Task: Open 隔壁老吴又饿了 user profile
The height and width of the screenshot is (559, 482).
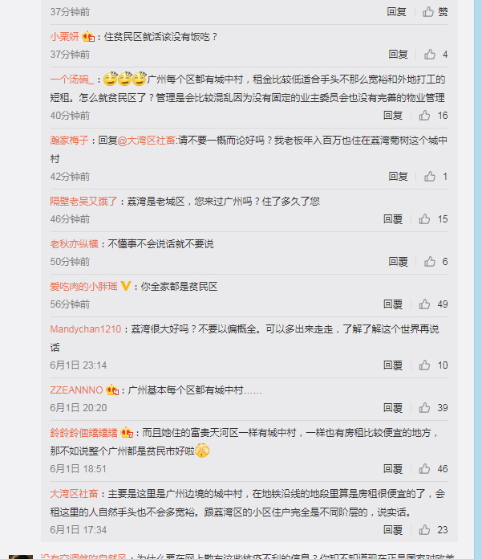Action: pos(83,201)
